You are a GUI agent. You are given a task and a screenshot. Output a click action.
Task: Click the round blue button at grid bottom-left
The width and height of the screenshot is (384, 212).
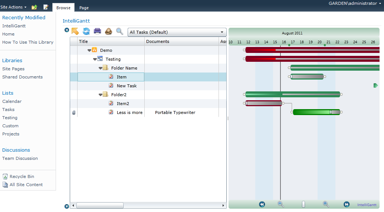click(67, 206)
